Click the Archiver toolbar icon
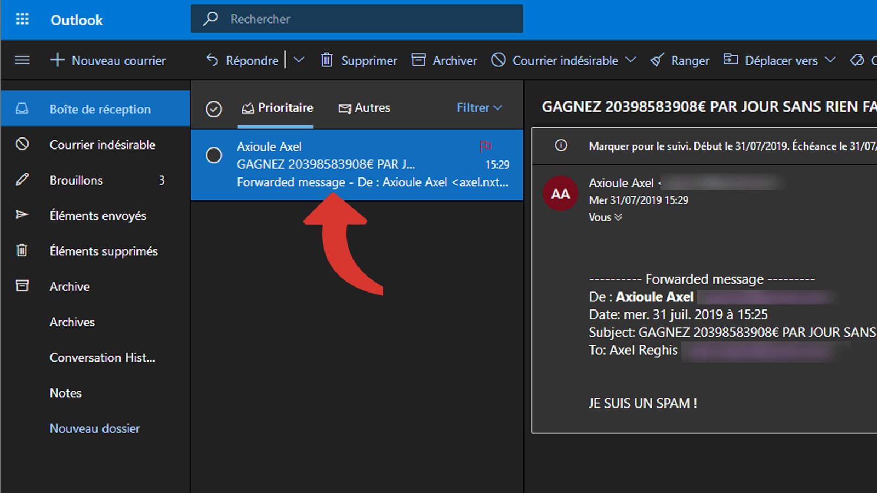 pos(418,60)
